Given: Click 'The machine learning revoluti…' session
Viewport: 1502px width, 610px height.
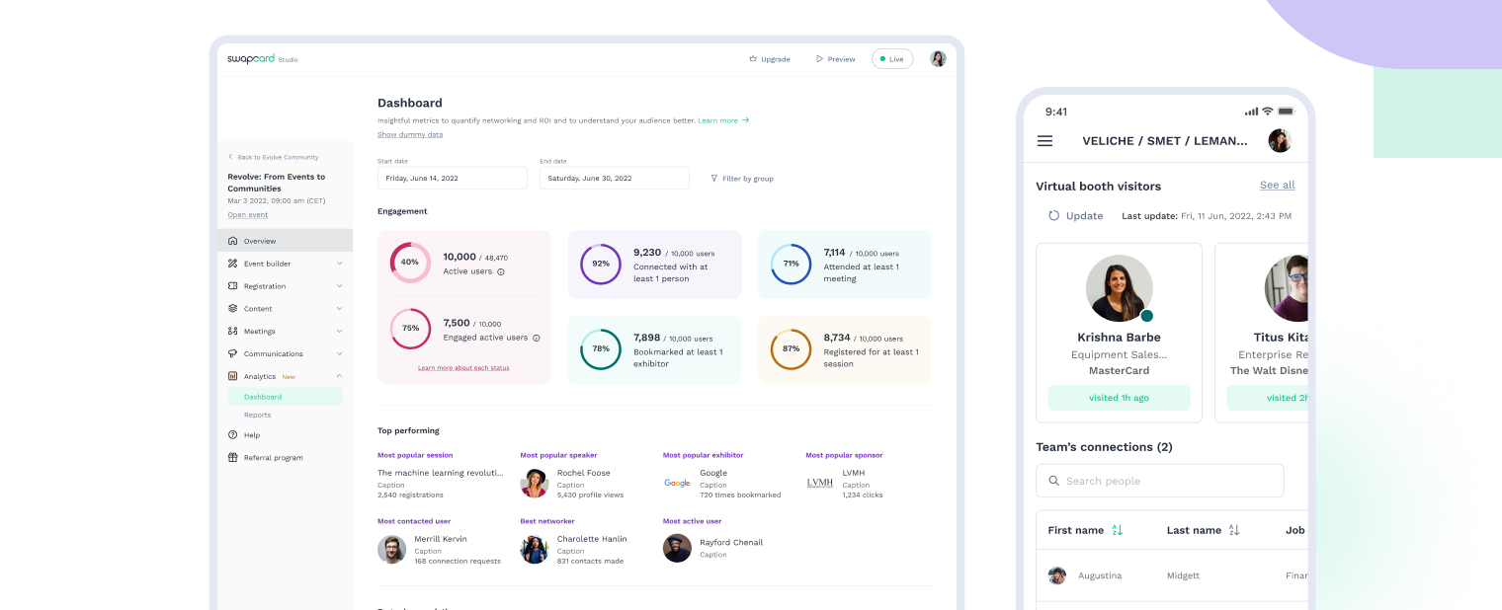Looking at the screenshot, I should [441, 473].
